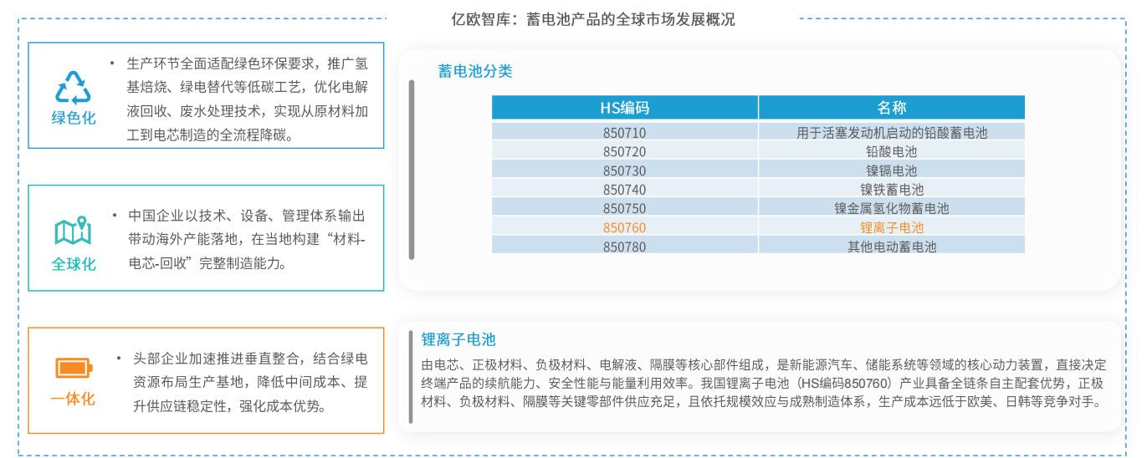Viewport: 1147px width, 458px height.
Task: Click the 名称 column header
Action: click(891, 108)
